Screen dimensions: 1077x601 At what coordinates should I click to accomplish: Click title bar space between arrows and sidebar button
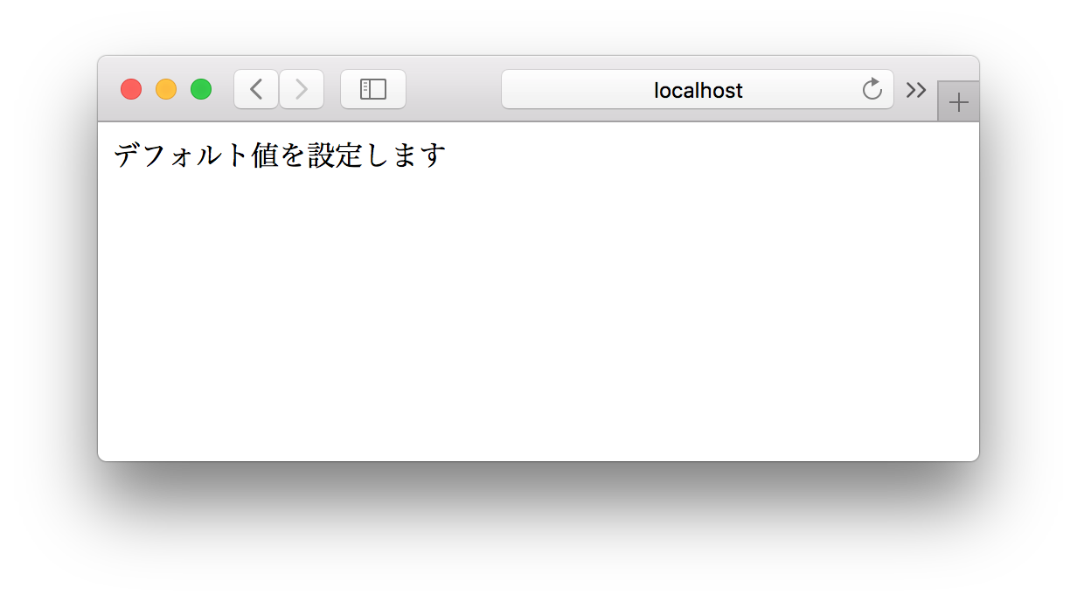(x=332, y=89)
